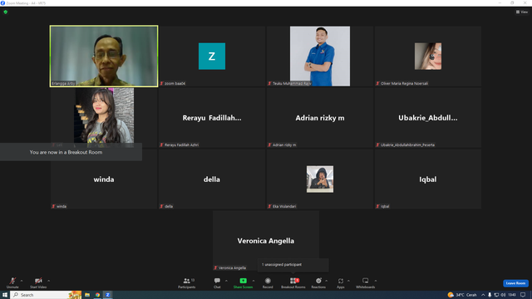Start recording with the Record button
532x299 pixels.
[x=268, y=282]
